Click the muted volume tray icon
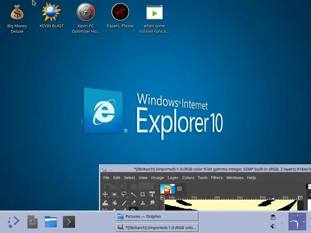311x233 pixels. (273, 226)
